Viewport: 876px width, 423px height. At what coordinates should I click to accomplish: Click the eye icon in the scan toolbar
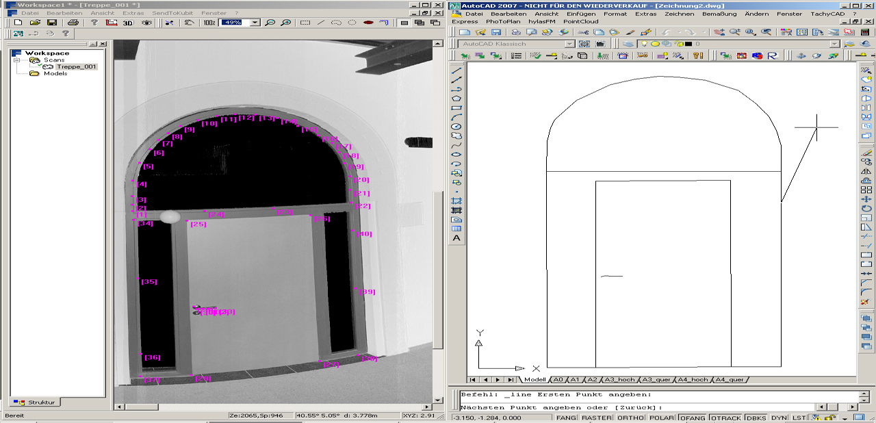tap(146, 23)
